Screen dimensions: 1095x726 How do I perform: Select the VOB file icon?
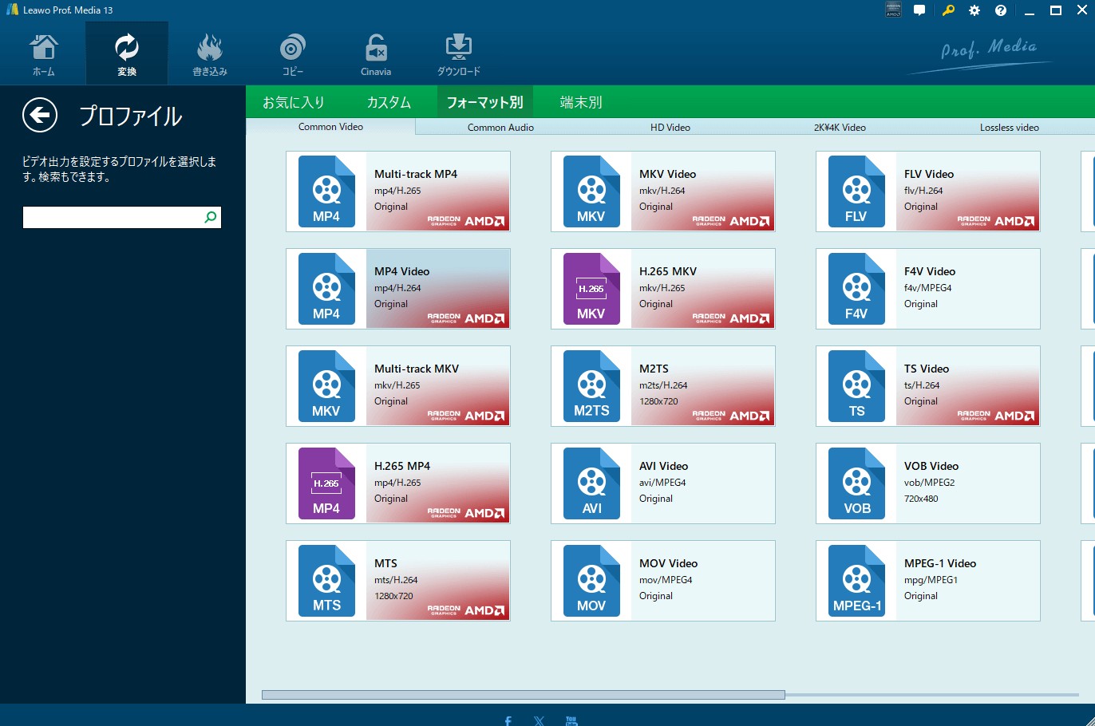(x=856, y=483)
